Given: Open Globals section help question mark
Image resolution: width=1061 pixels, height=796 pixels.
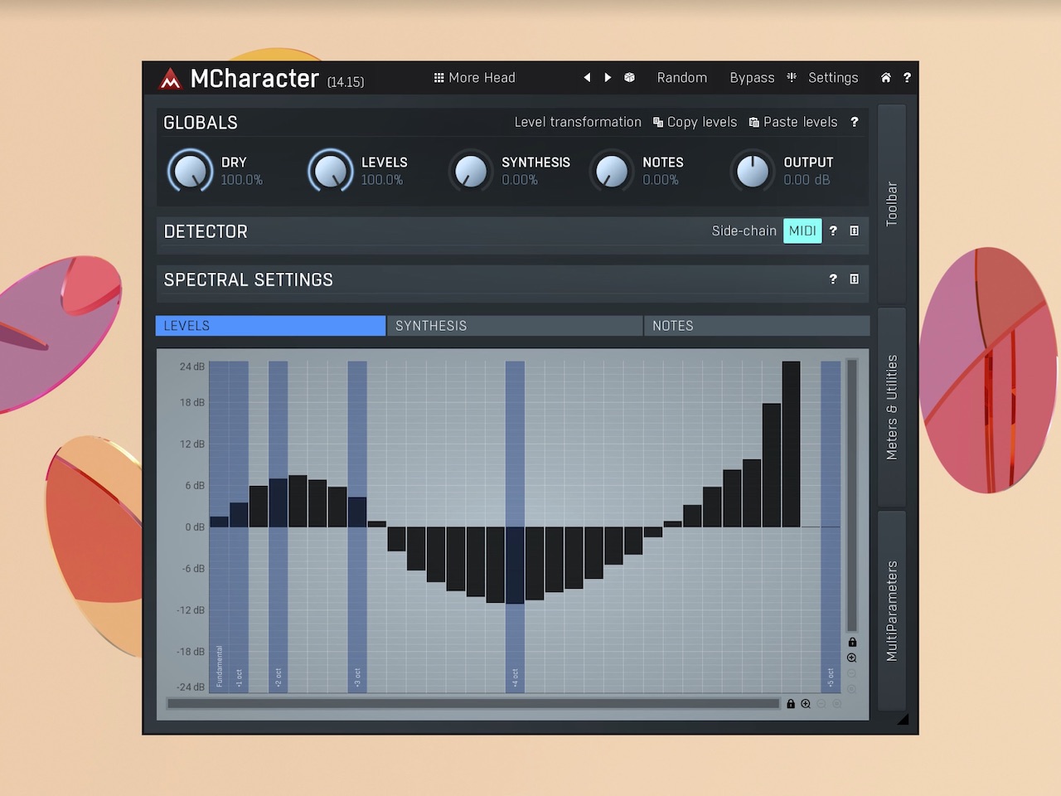Looking at the screenshot, I should tap(854, 122).
